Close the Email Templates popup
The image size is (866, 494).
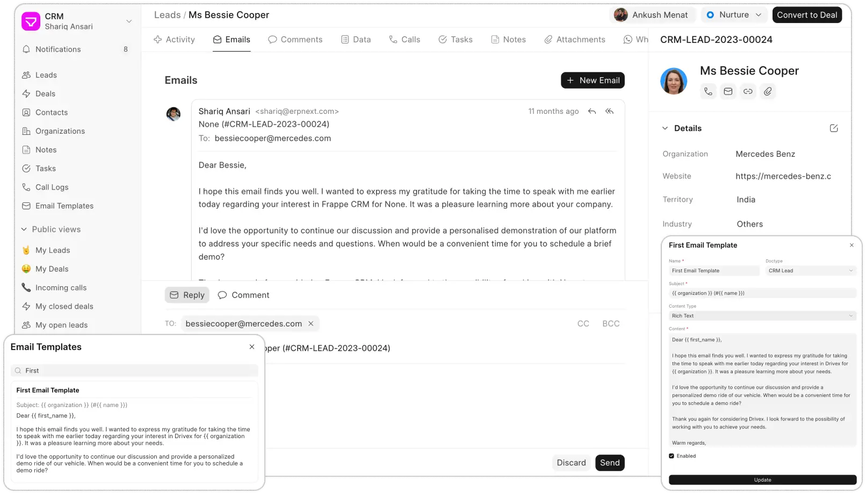pos(252,347)
